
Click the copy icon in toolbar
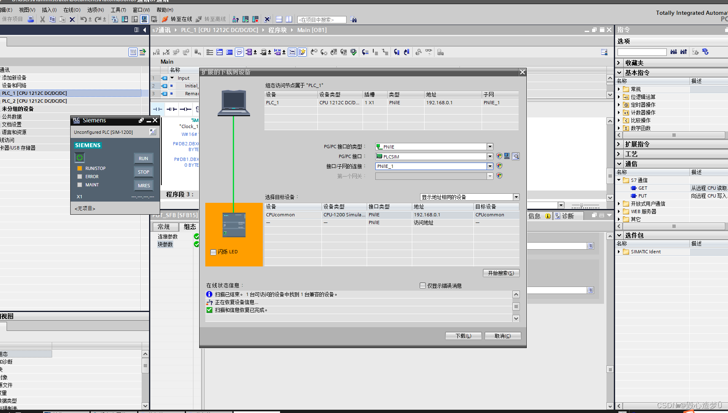52,19
